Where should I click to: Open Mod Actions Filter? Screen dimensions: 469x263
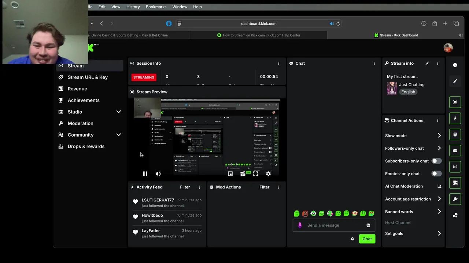(x=264, y=187)
